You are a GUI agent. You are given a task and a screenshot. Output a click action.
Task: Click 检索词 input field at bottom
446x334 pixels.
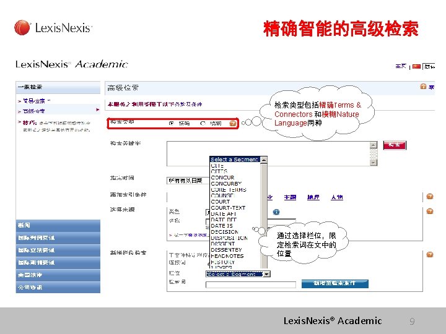(251, 285)
